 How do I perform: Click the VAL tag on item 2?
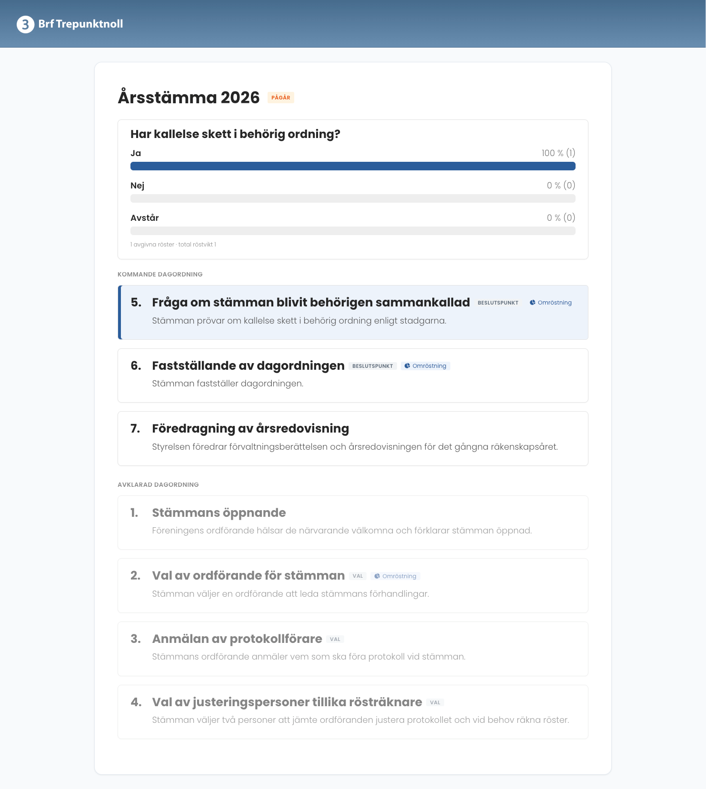pos(358,576)
